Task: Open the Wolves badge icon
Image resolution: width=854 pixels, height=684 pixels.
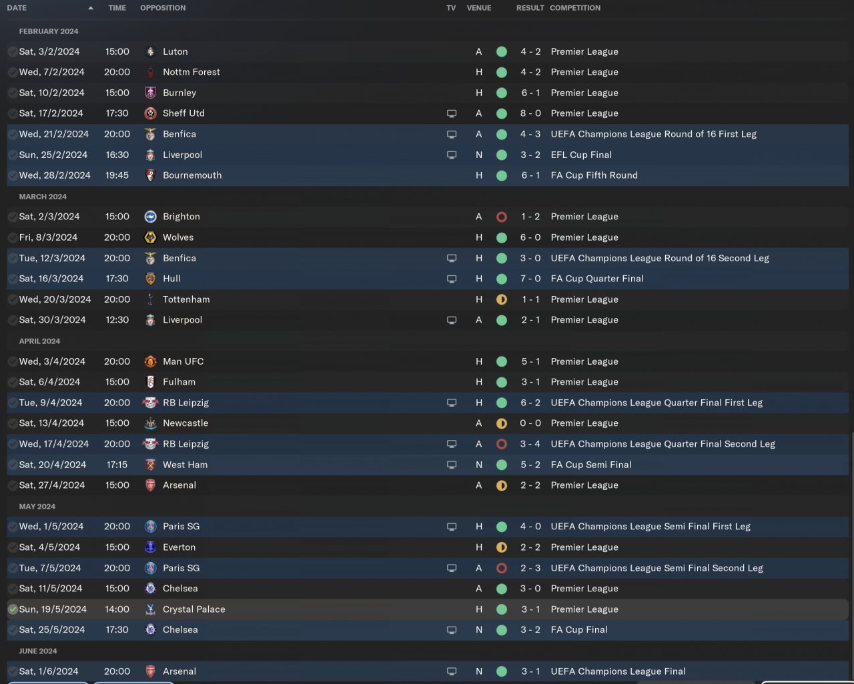Action: 150,237
